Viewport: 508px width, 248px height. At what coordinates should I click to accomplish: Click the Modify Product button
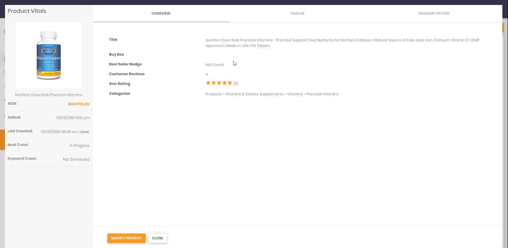(x=126, y=238)
